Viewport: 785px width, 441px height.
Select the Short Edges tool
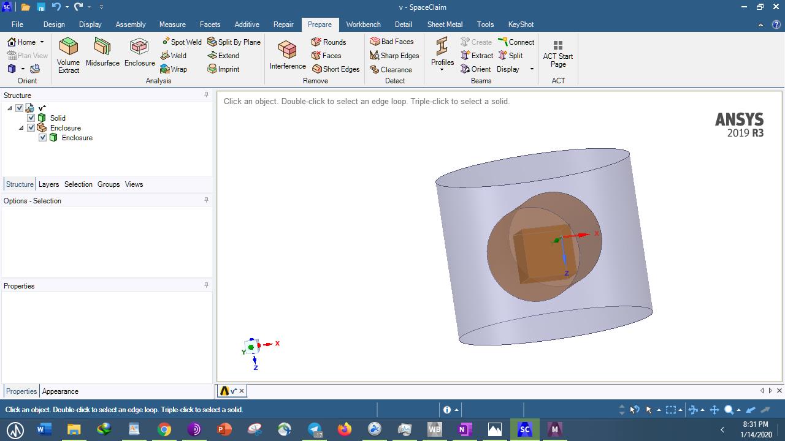click(335, 69)
